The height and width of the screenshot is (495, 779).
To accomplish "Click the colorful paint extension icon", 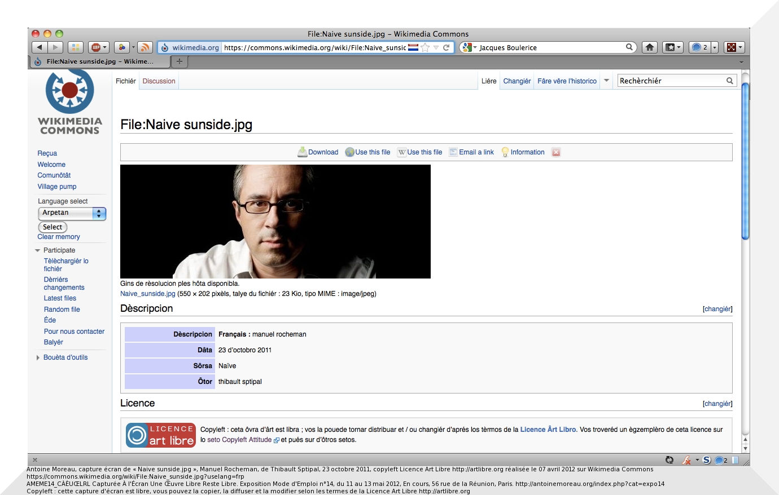I will point(122,47).
